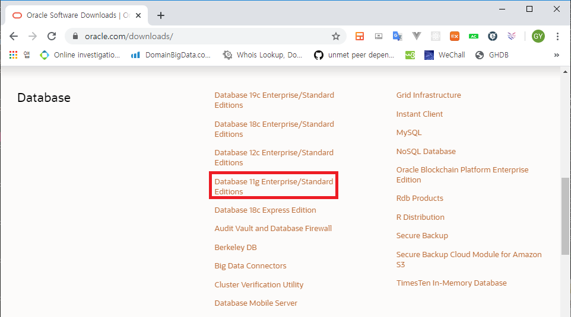Image resolution: width=571 pixels, height=317 pixels.
Task: Open the orange EX extension icon
Action: coord(455,36)
